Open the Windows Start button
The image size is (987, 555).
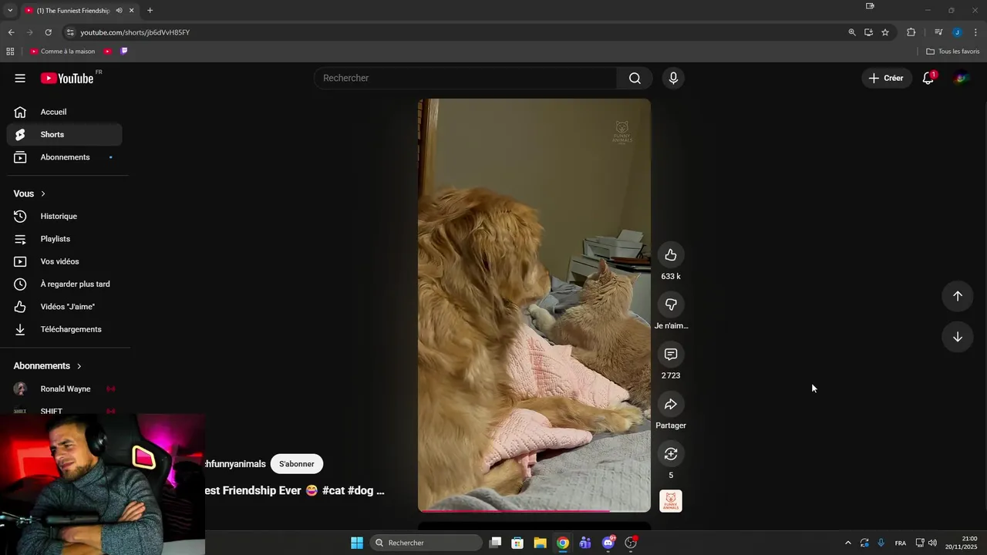click(357, 543)
